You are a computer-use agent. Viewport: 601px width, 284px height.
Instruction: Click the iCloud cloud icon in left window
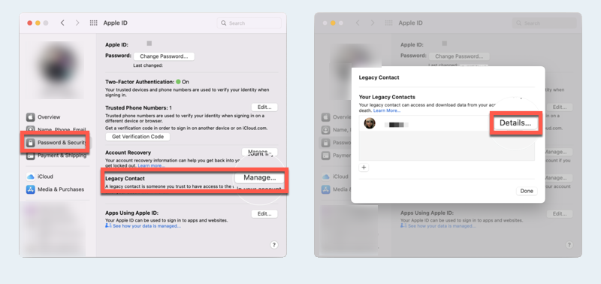[31, 177]
